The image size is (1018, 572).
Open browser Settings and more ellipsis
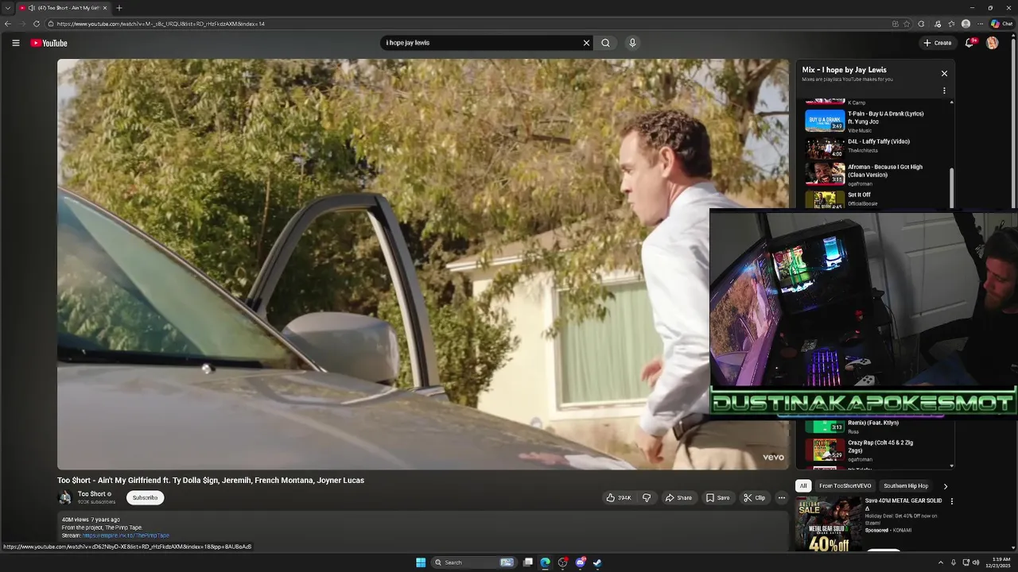pyautogui.click(x=981, y=24)
